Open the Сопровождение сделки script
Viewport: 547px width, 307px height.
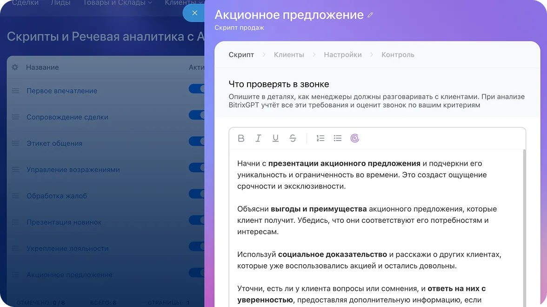tap(67, 117)
